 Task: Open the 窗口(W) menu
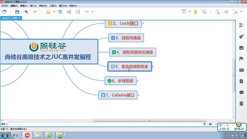(x=63, y=6)
